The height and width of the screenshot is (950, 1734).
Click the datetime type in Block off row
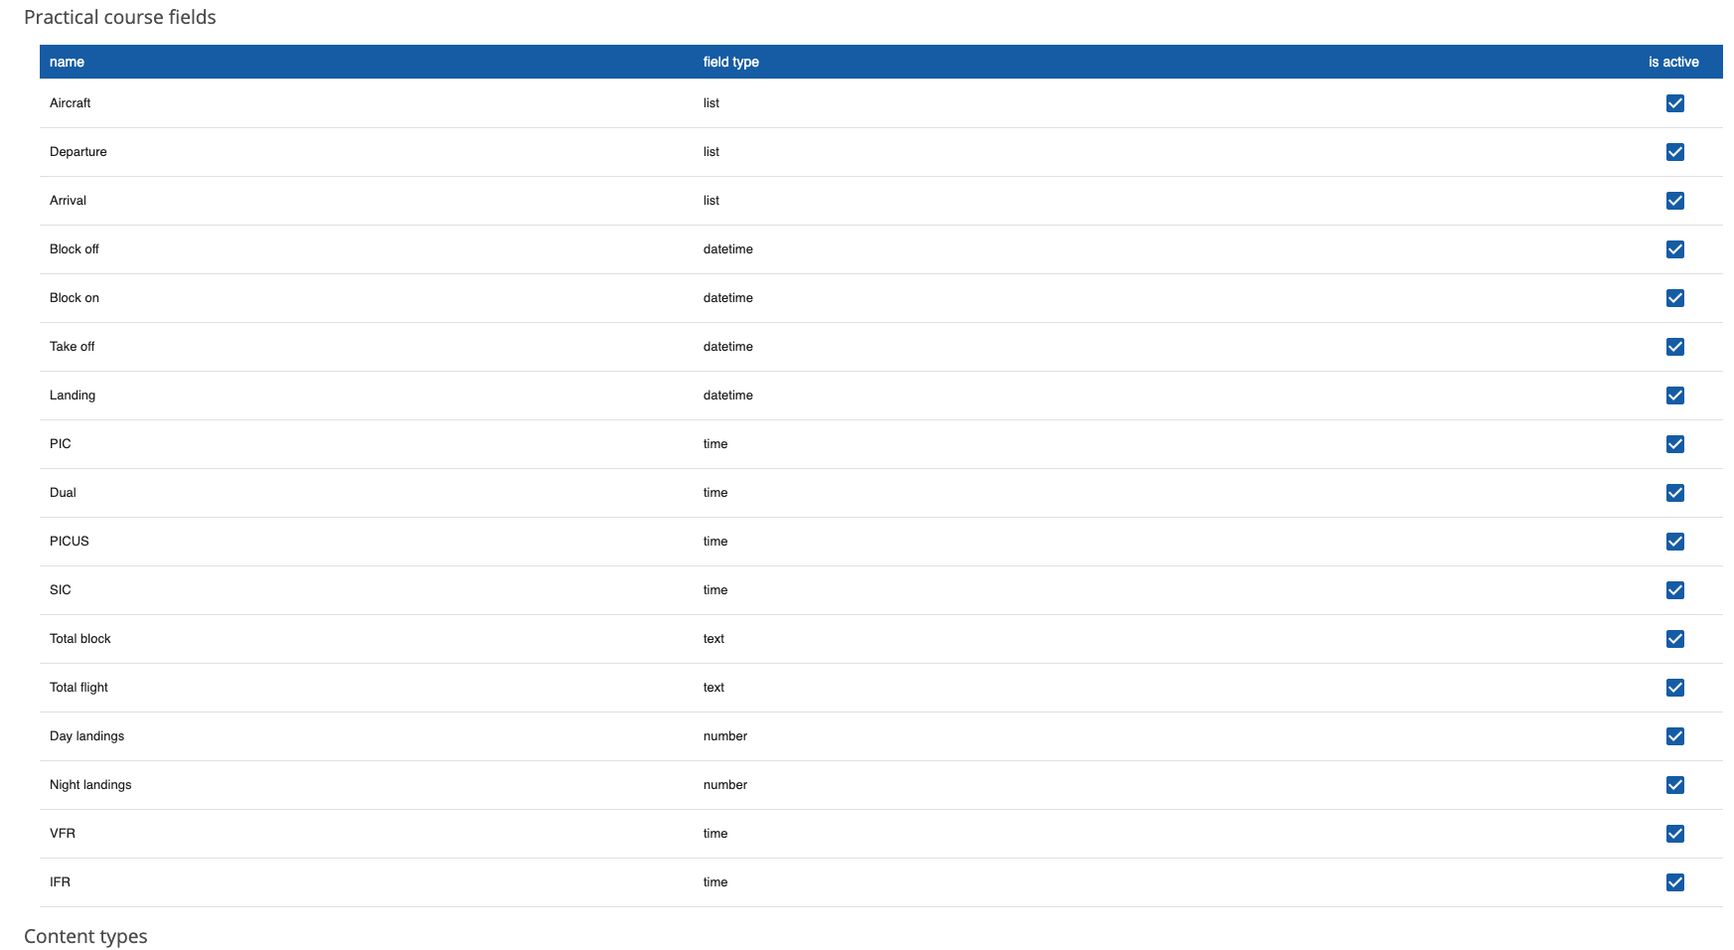728,249
